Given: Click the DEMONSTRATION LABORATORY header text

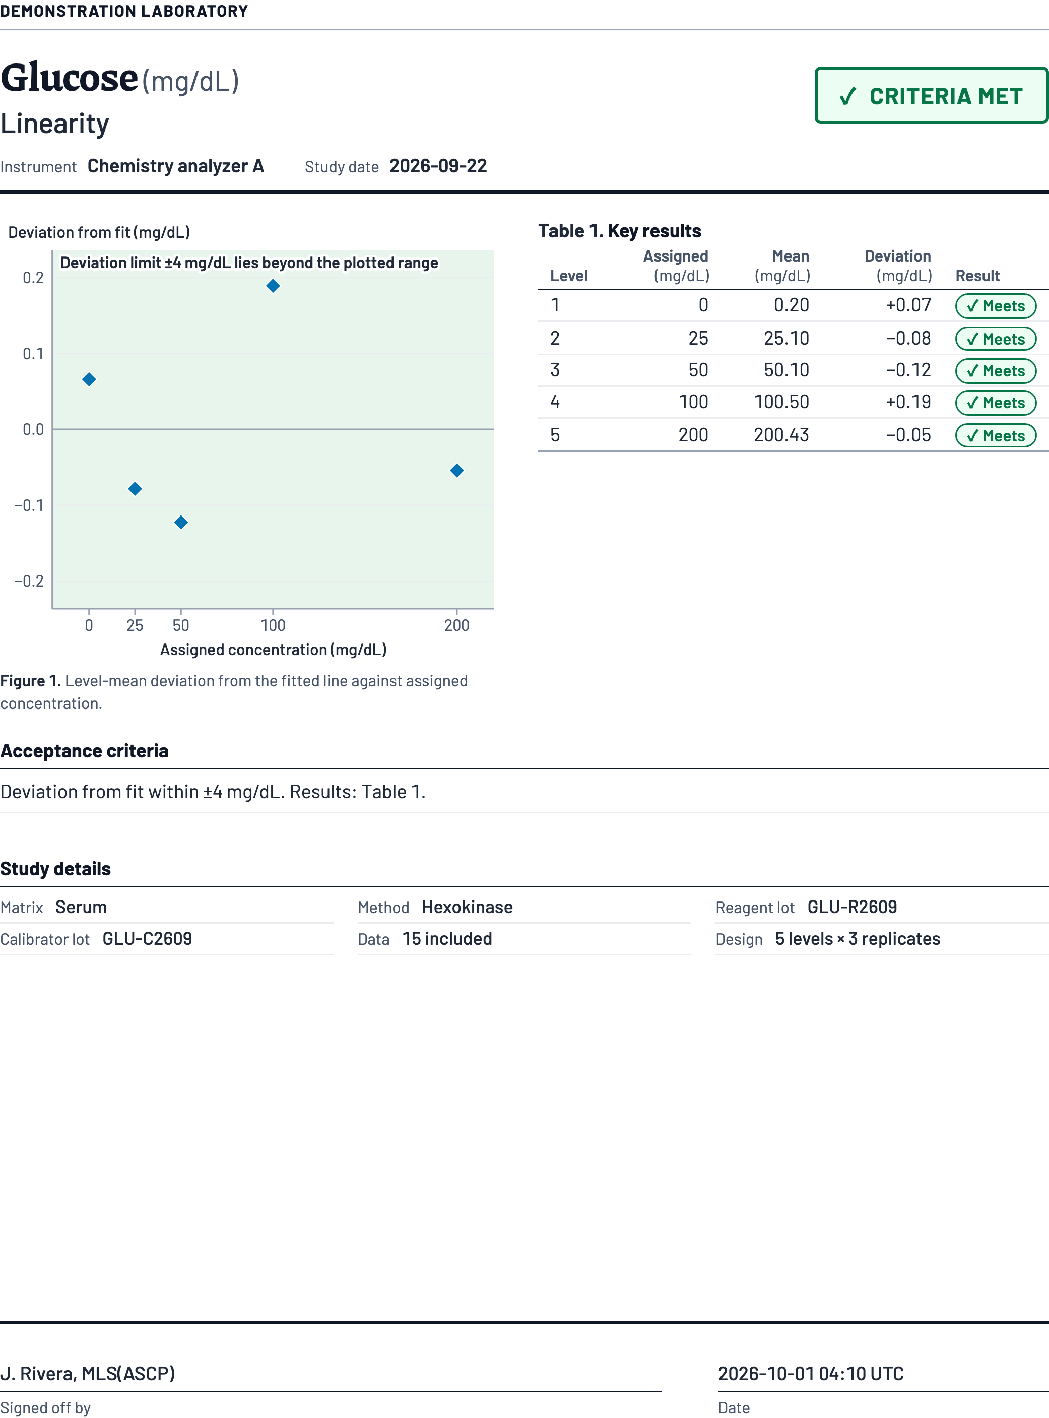Looking at the screenshot, I should click(124, 12).
